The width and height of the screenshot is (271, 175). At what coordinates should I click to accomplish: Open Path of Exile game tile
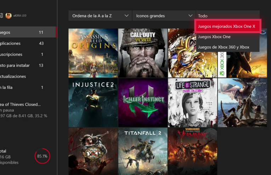pos(93,151)
